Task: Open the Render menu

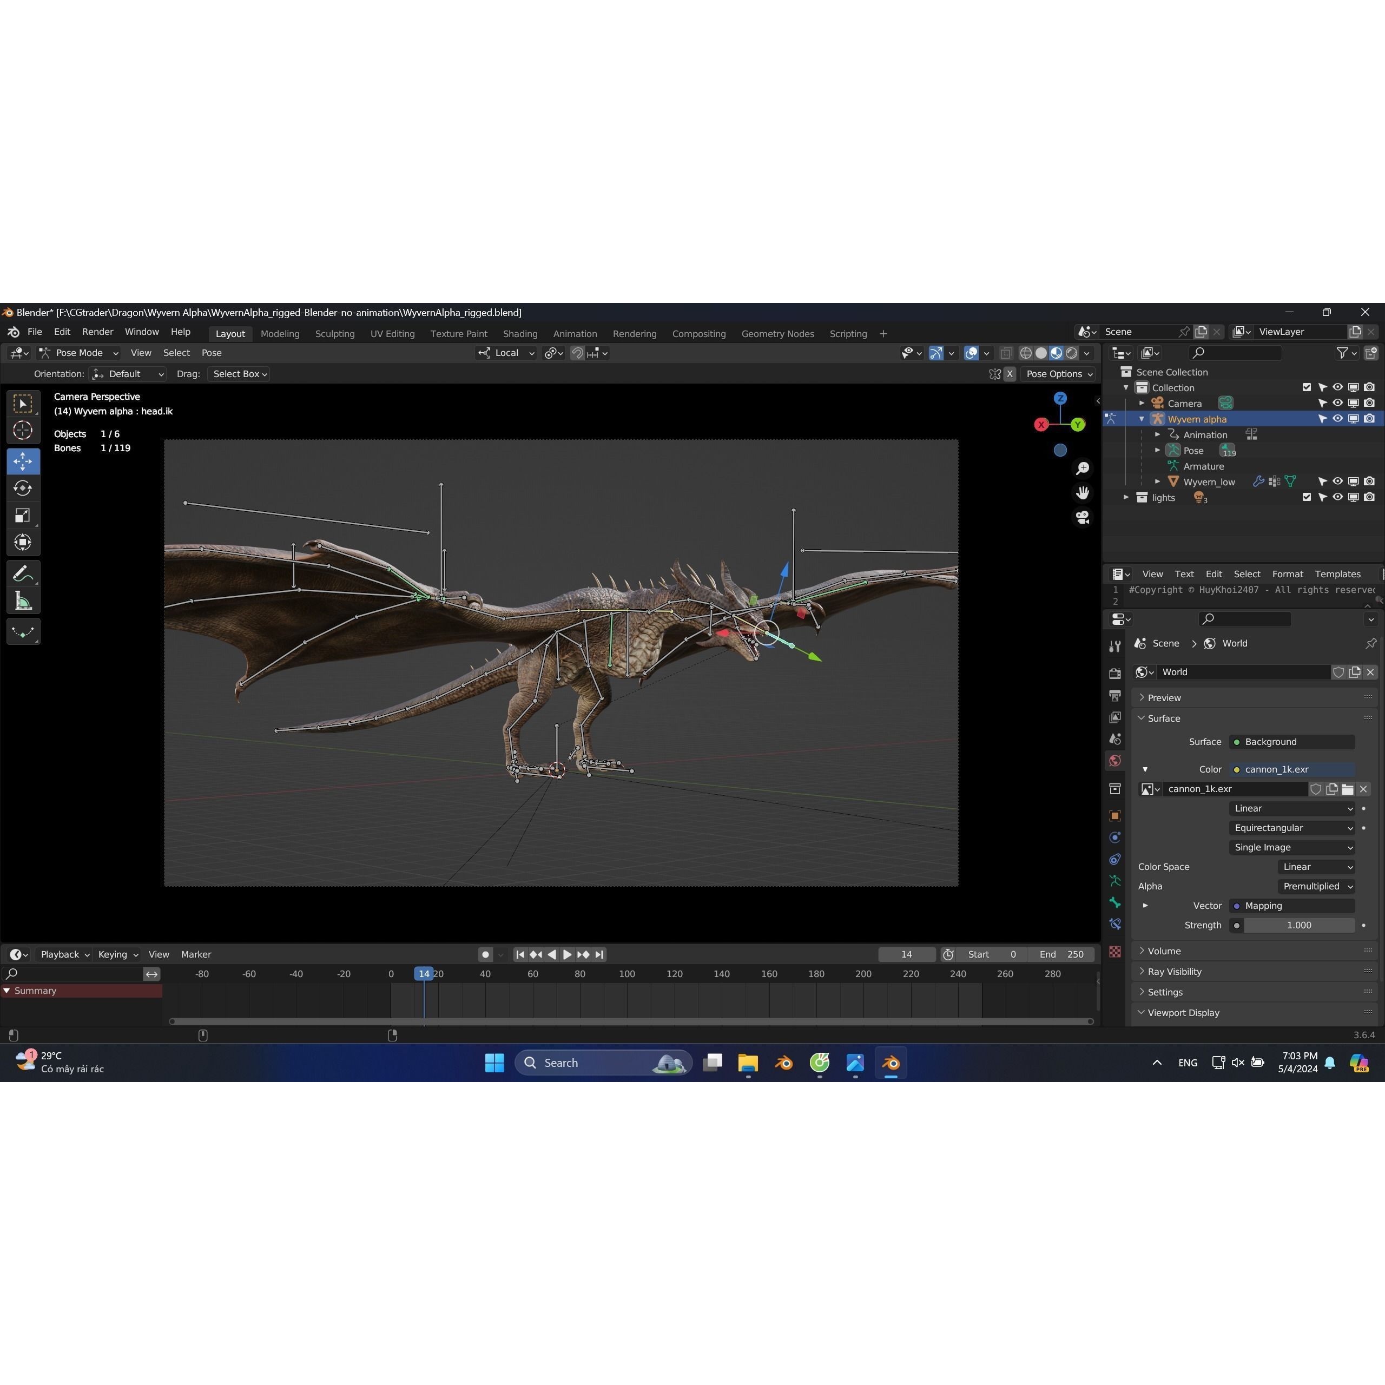Action: [x=97, y=332]
